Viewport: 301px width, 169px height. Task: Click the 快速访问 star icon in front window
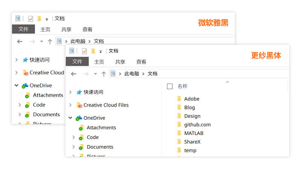79,92
